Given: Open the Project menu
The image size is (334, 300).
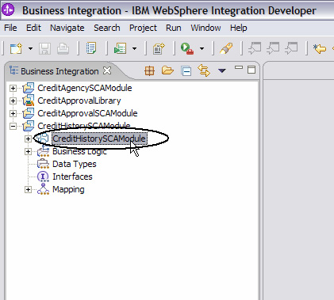Looking at the screenshot, I should coord(143,28).
